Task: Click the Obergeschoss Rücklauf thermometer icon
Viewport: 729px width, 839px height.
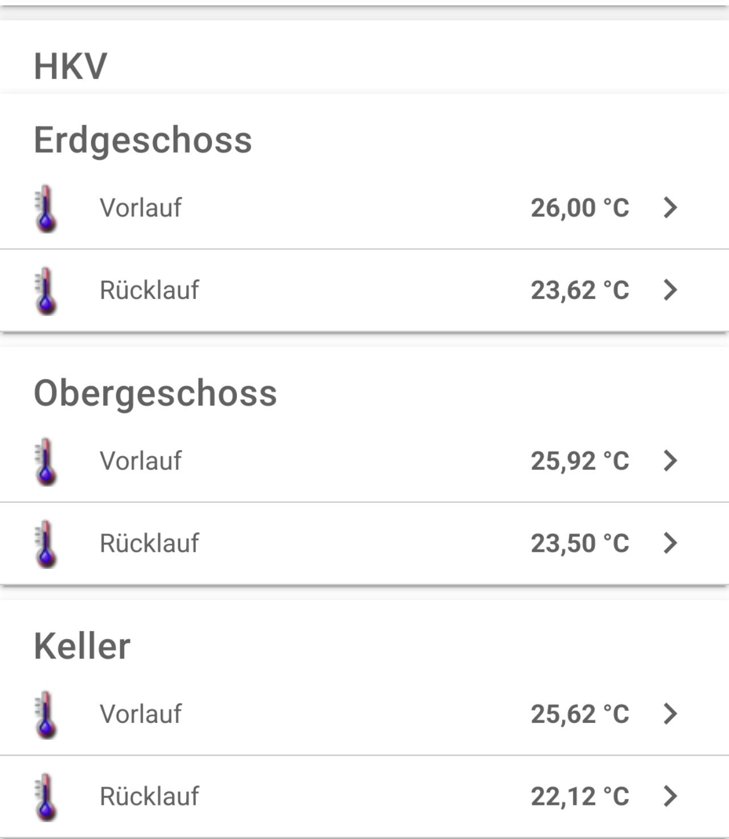Action: click(x=46, y=543)
